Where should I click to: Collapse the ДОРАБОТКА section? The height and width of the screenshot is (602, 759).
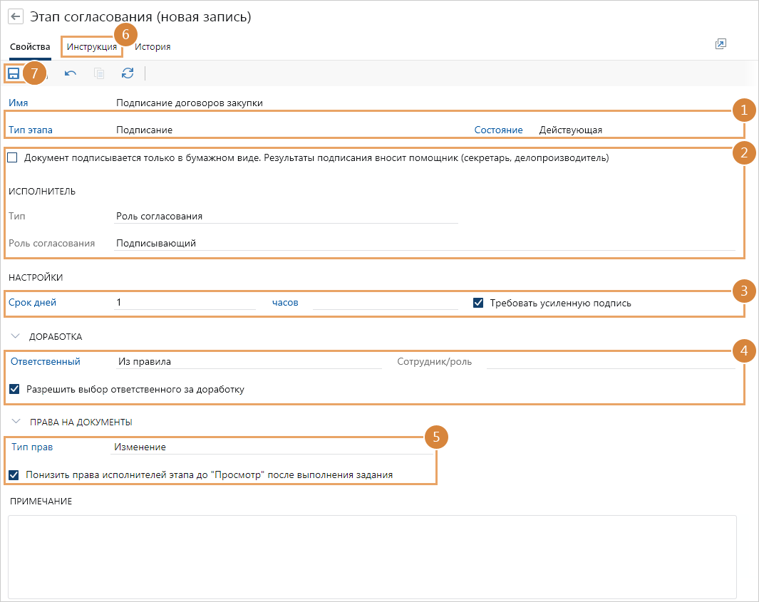click(x=16, y=336)
